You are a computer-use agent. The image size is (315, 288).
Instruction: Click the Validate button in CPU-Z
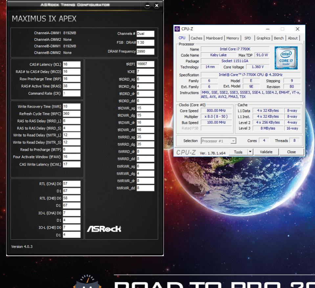(266, 152)
